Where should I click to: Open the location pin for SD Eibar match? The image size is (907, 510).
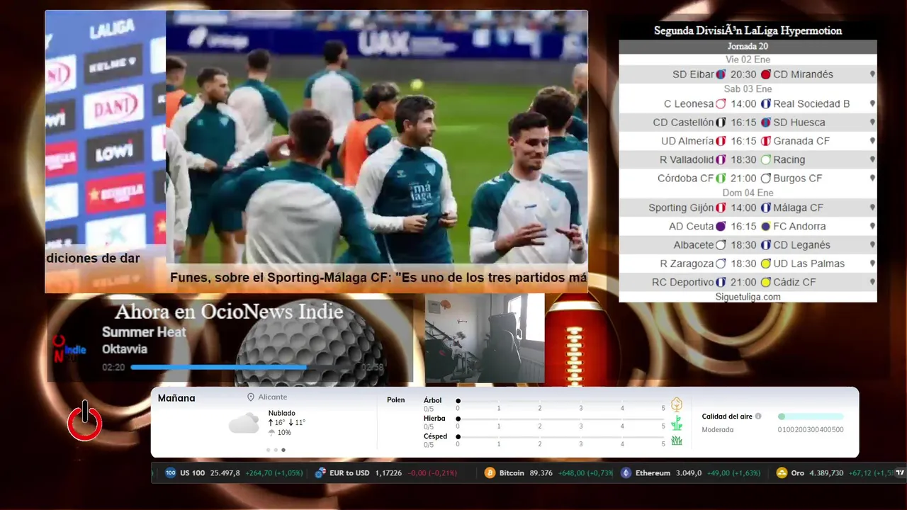872,74
